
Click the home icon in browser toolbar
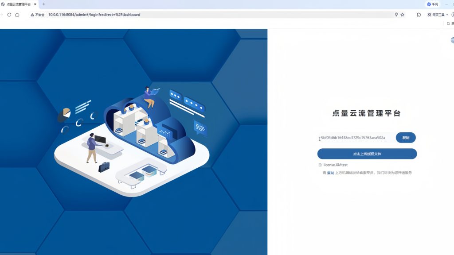[x=17, y=15]
